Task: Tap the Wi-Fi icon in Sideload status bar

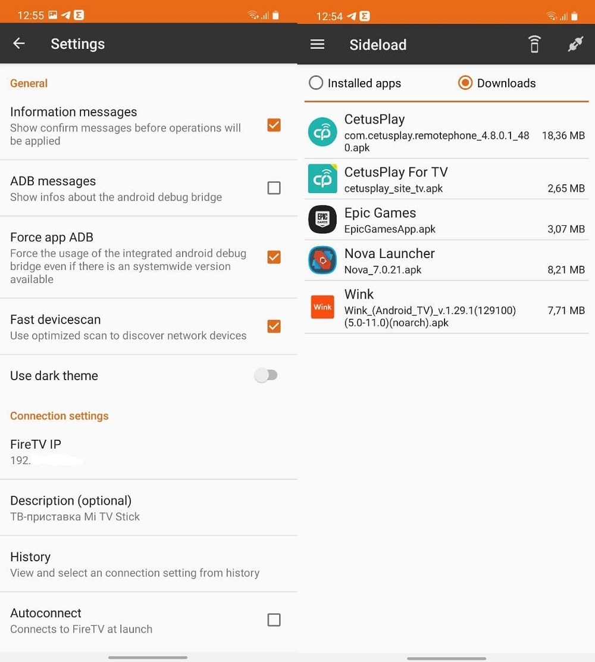Action: click(551, 16)
